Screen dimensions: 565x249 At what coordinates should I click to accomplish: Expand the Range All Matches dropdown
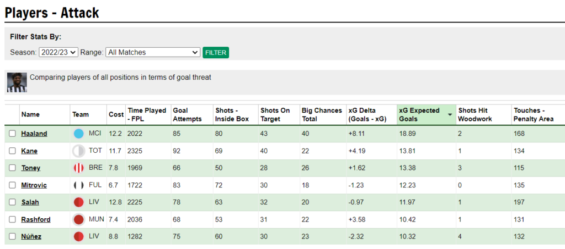[x=153, y=52]
